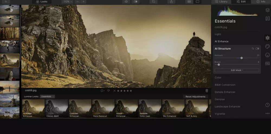Click the three-dots more options icon

(267, 113)
